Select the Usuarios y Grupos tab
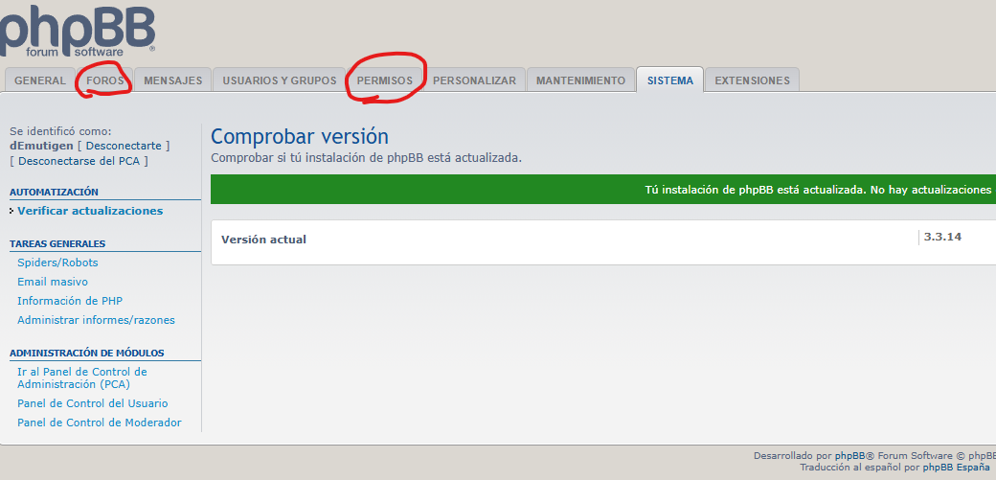 click(280, 80)
